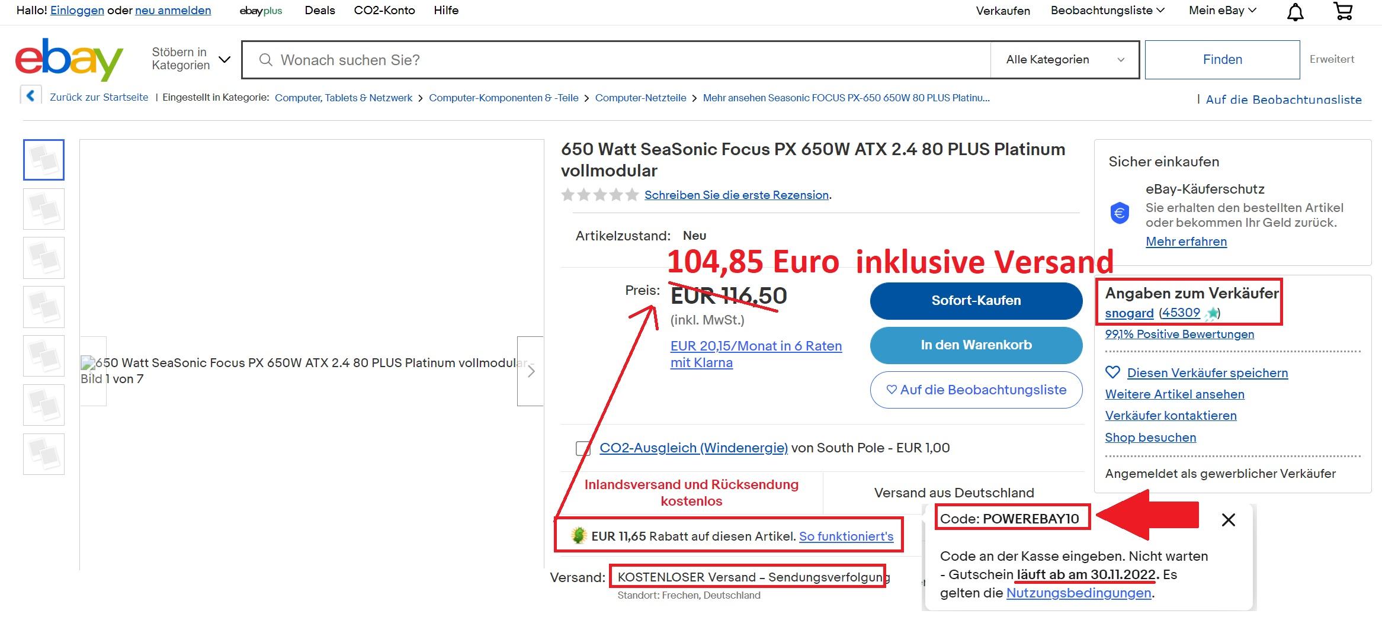Viewport: 1382px width, 617px height.
Task: Open Computer-Komponenten & -Teile breadcrumb
Action: point(504,98)
